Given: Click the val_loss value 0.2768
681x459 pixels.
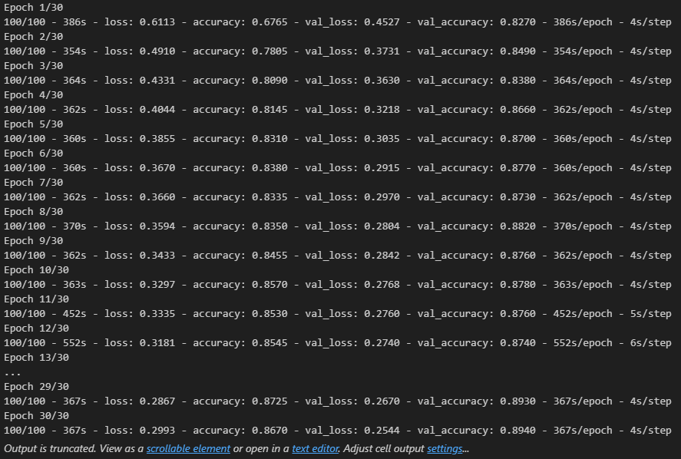Looking at the screenshot, I should coord(382,285).
